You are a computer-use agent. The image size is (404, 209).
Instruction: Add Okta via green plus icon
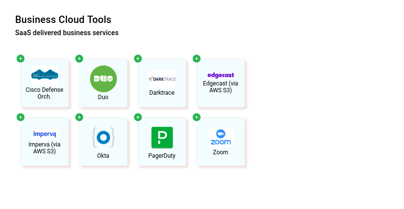[x=79, y=117]
